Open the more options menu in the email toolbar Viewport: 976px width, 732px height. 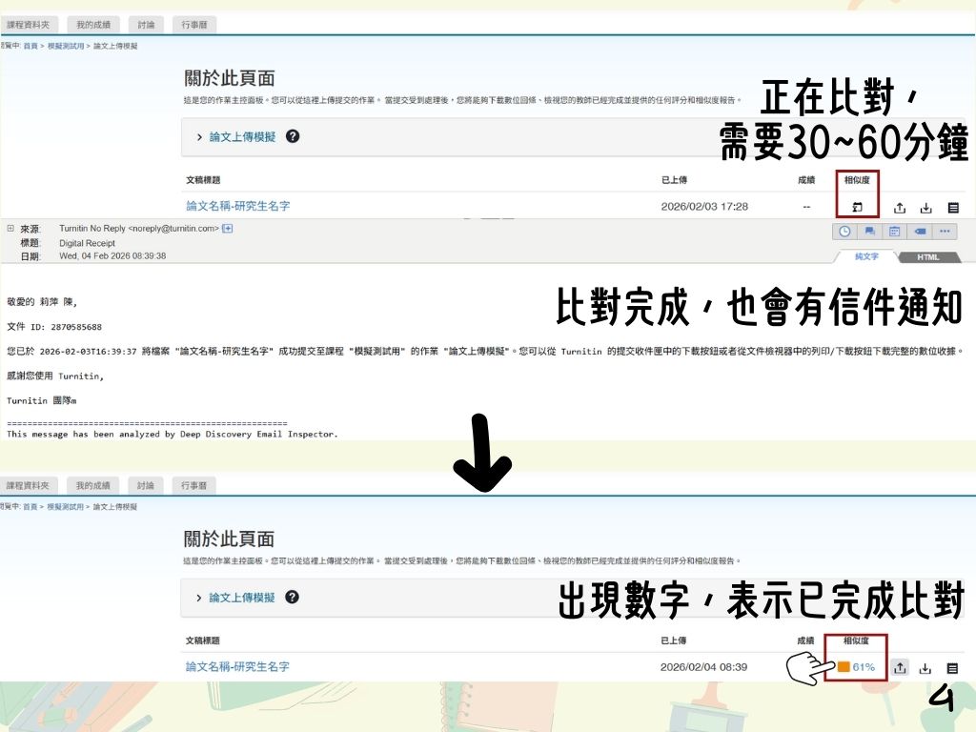pyautogui.click(x=945, y=231)
